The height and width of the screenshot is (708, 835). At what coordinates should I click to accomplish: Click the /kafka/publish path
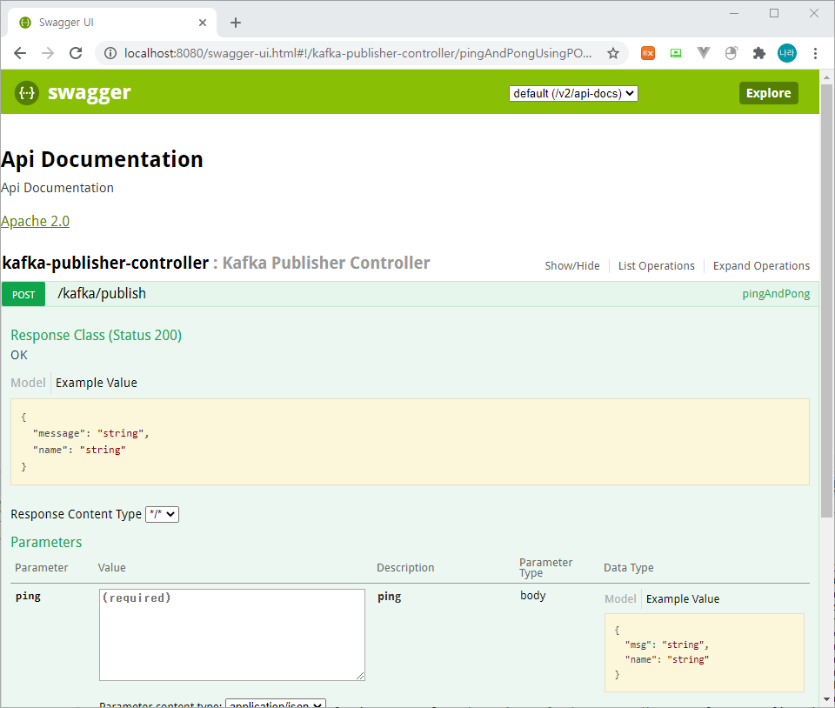pyautogui.click(x=102, y=293)
